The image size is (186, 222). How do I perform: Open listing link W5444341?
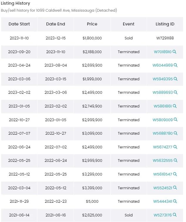click(x=163, y=201)
